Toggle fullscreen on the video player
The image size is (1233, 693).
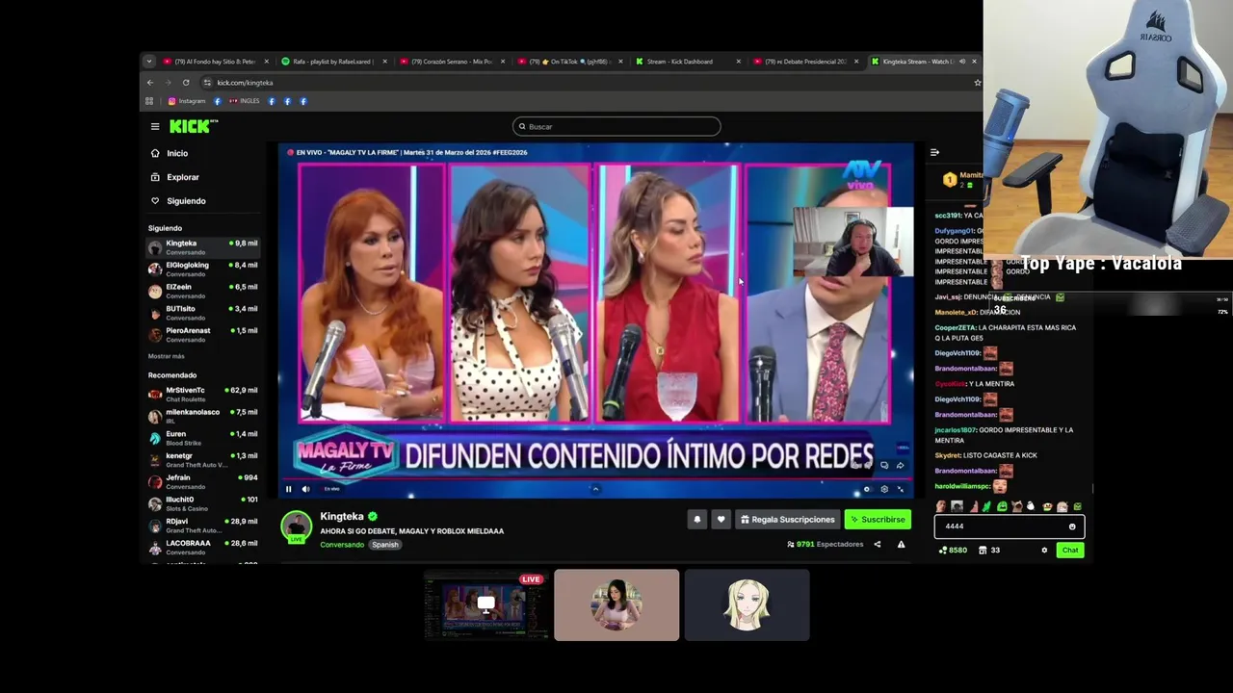(x=901, y=489)
